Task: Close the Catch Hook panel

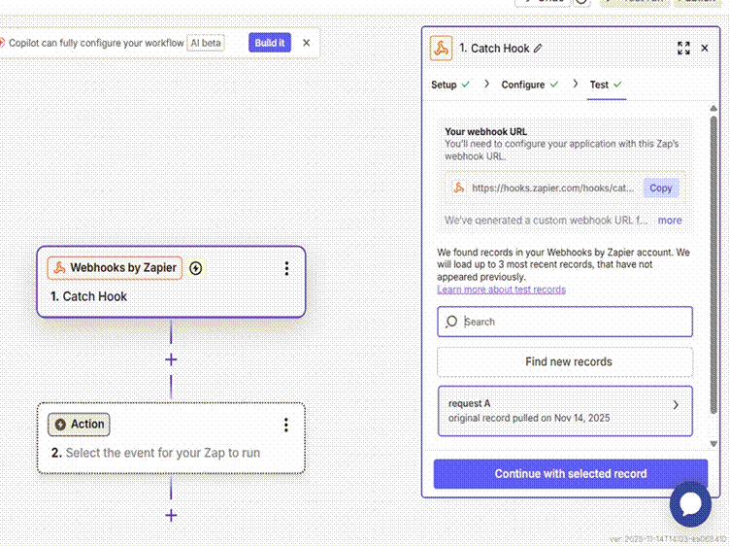Action: (705, 48)
